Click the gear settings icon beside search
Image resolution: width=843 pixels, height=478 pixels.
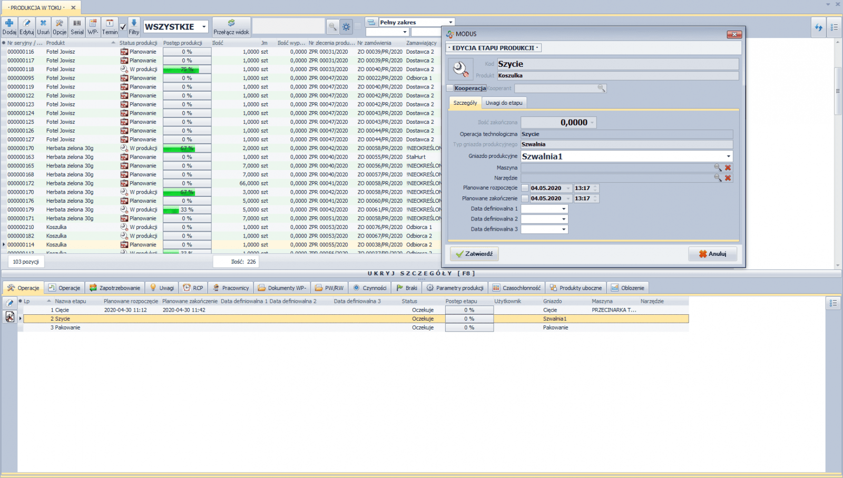click(x=346, y=26)
